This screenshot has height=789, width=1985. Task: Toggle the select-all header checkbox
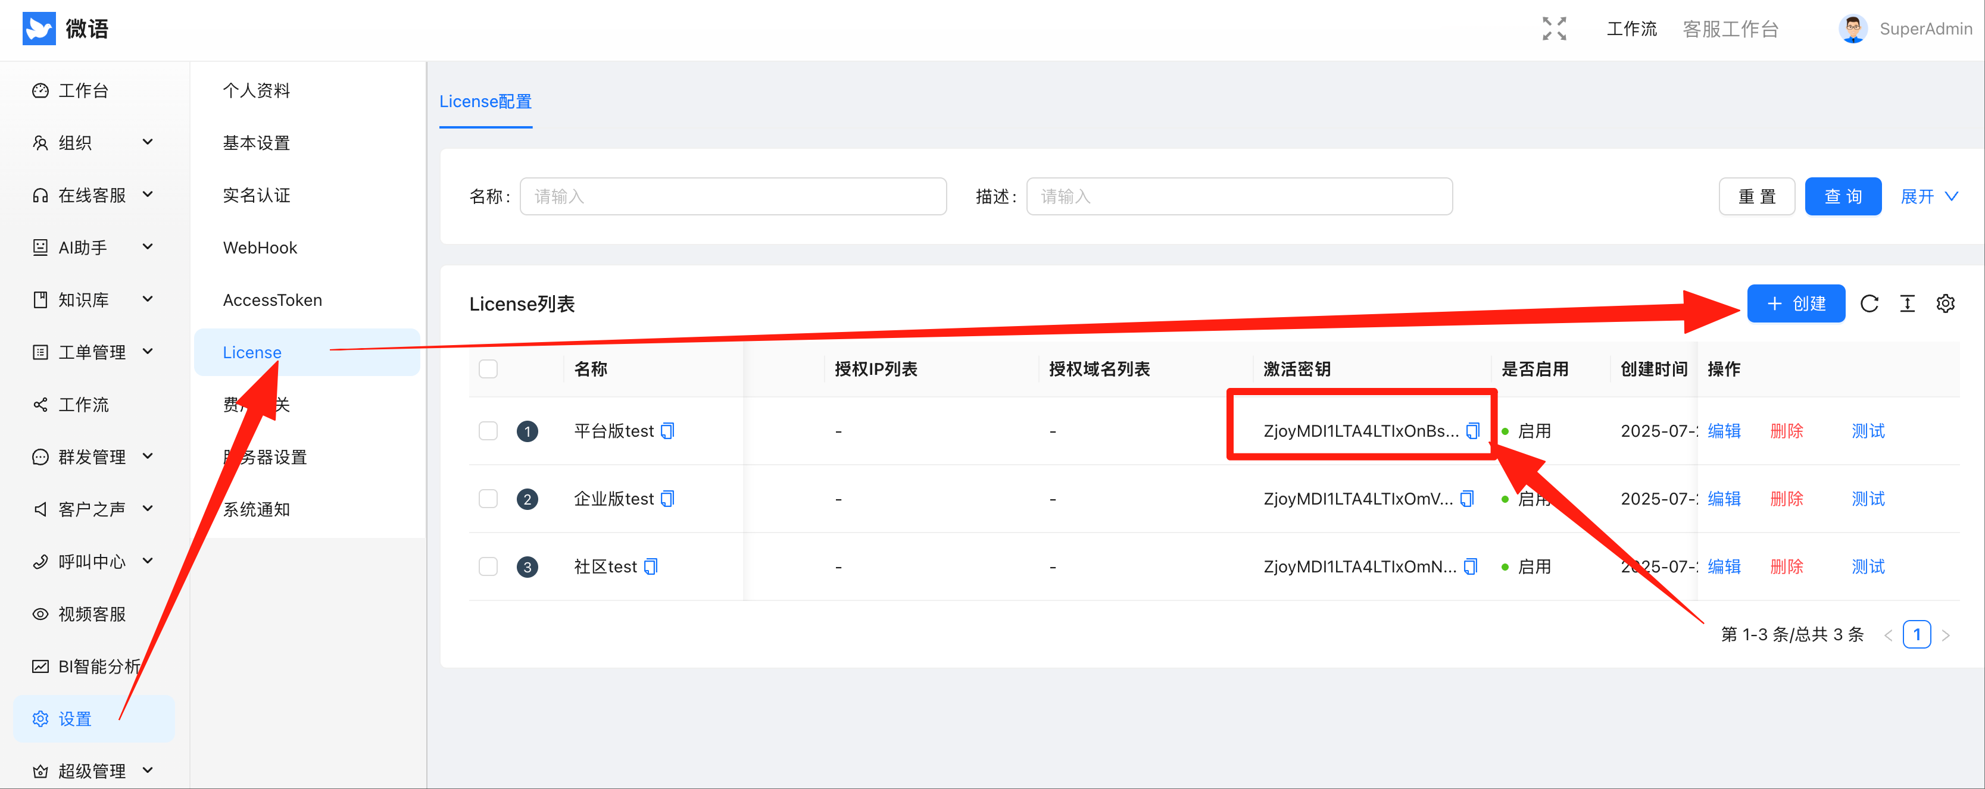point(488,369)
